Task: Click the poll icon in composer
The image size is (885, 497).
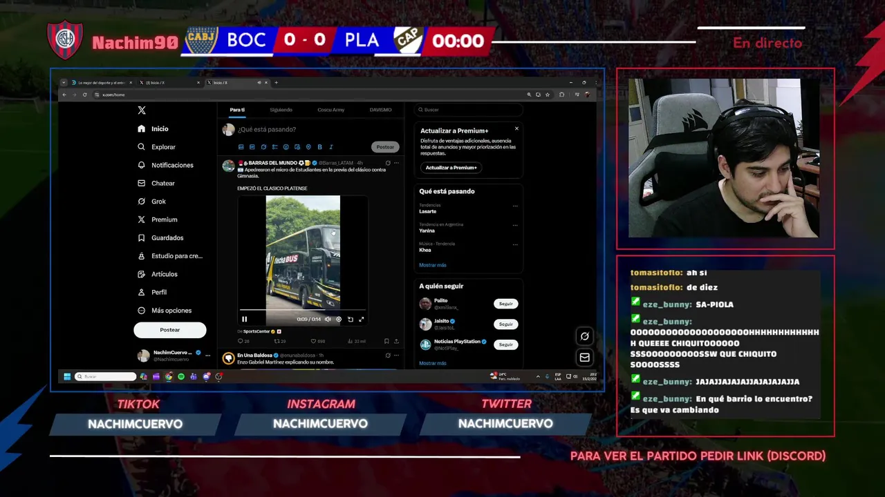Action: click(274, 147)
